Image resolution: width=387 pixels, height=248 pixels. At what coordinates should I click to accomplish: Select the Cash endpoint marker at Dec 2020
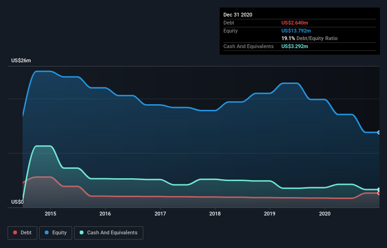click(379, 190)
